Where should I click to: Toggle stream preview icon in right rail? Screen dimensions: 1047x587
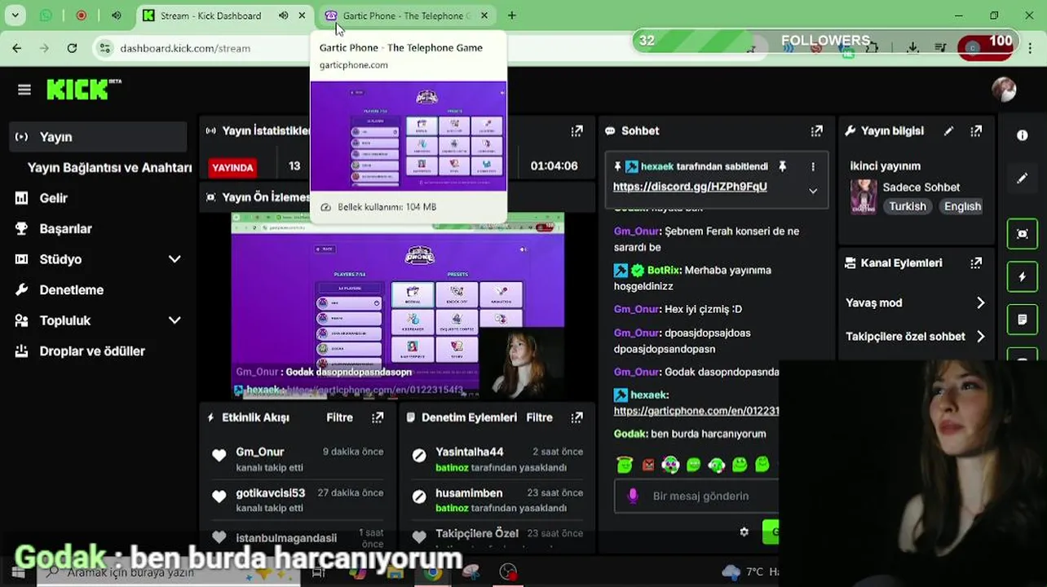[x=1023, y=234]
